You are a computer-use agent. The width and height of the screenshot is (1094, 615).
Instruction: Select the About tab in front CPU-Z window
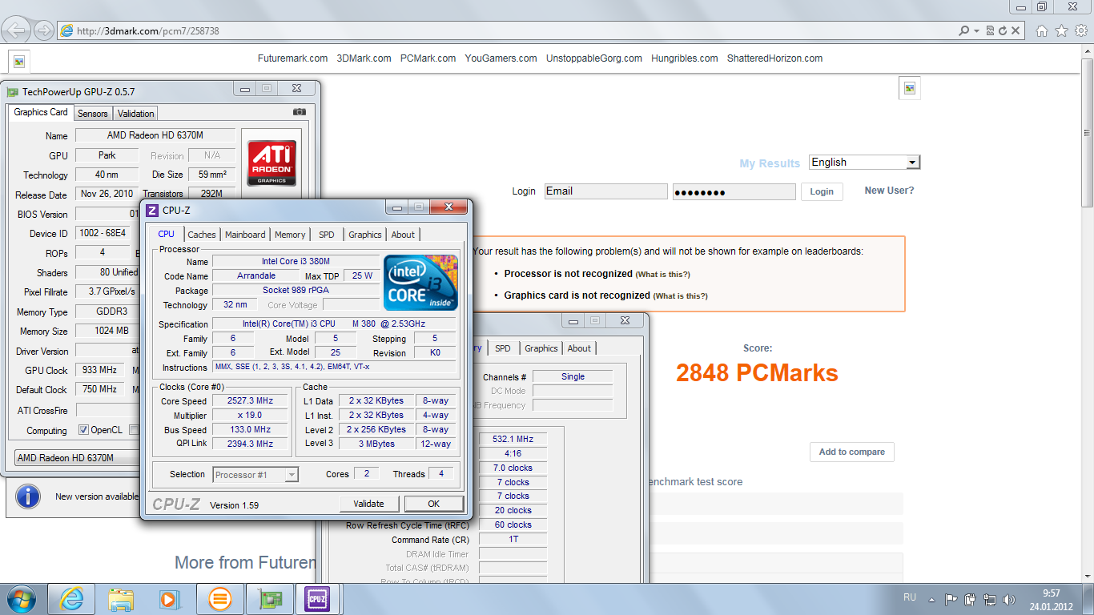[x=403, y=235]
